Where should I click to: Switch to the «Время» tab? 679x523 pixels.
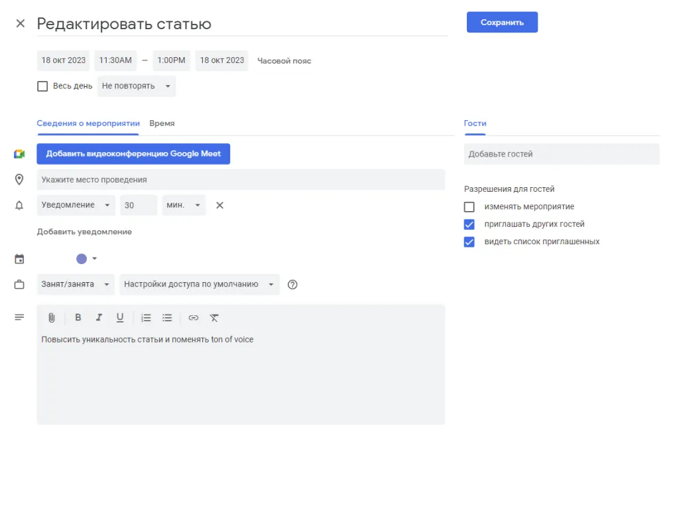162,123
